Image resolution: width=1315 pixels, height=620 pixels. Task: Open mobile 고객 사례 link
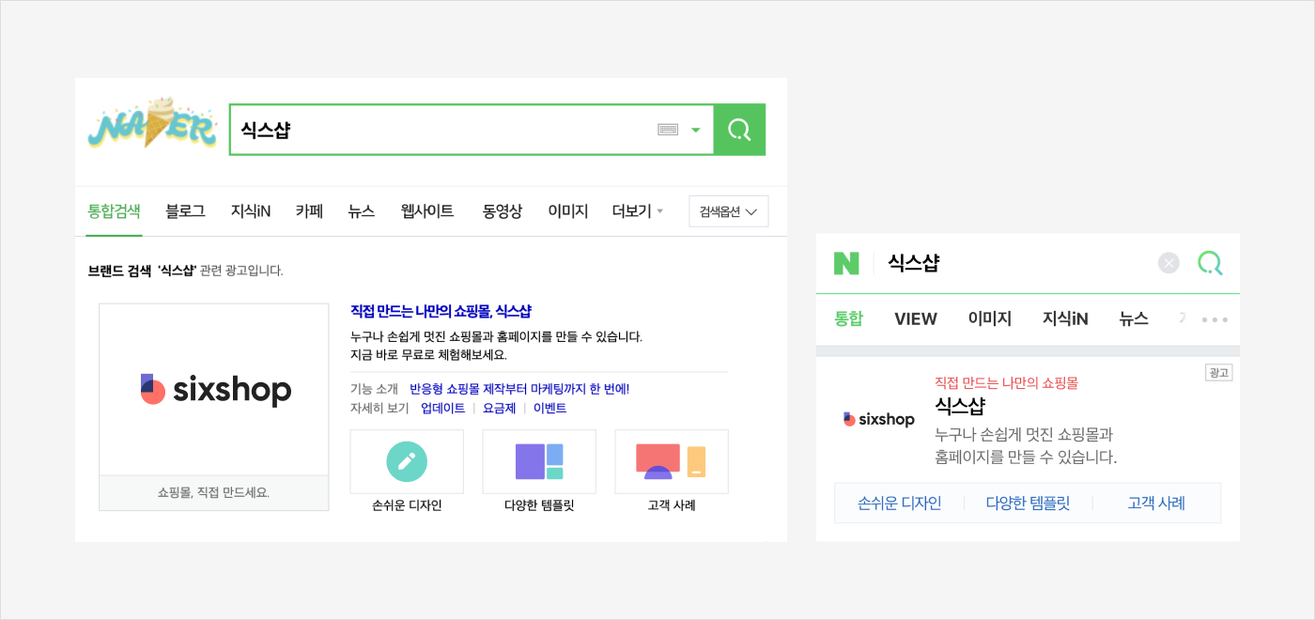[x=1156, y=504]
